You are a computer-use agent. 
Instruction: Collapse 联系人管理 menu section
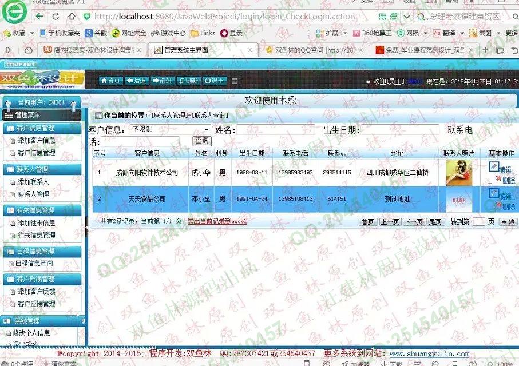(x=42, y=169)
